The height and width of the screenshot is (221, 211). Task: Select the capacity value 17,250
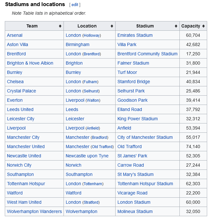click(193, 54)
